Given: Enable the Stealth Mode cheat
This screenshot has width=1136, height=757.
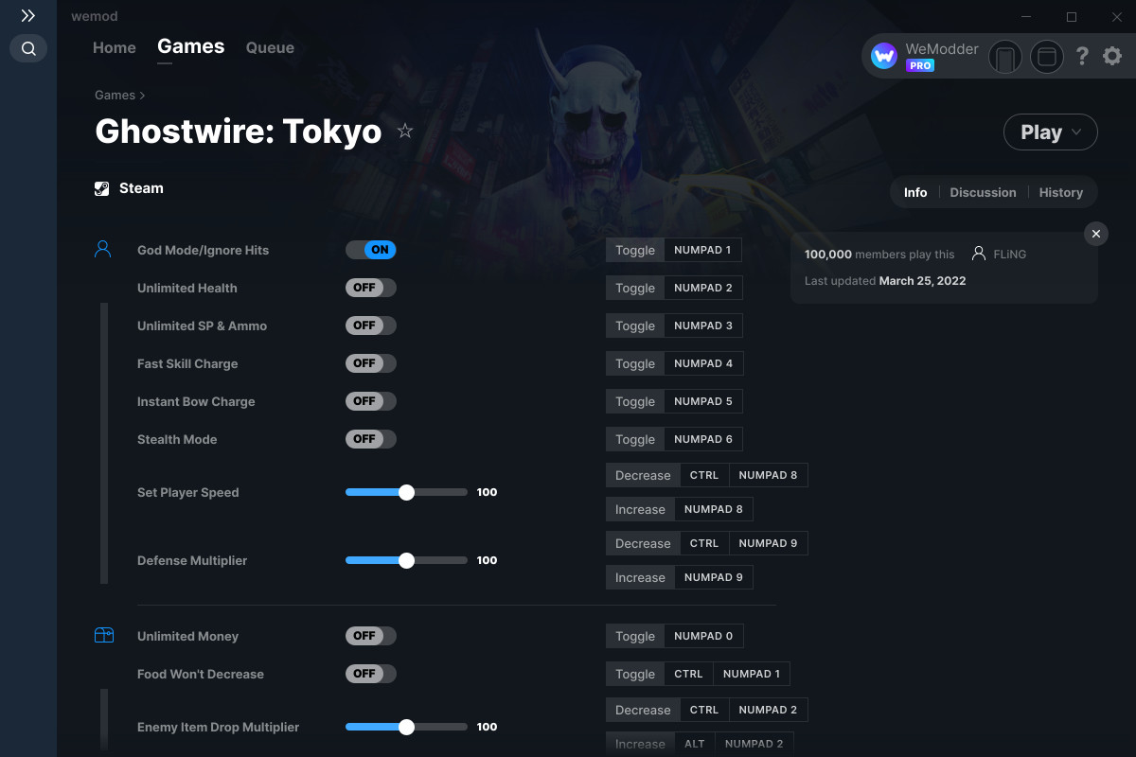Looking at the screenshot, I should tap(370, 438).
